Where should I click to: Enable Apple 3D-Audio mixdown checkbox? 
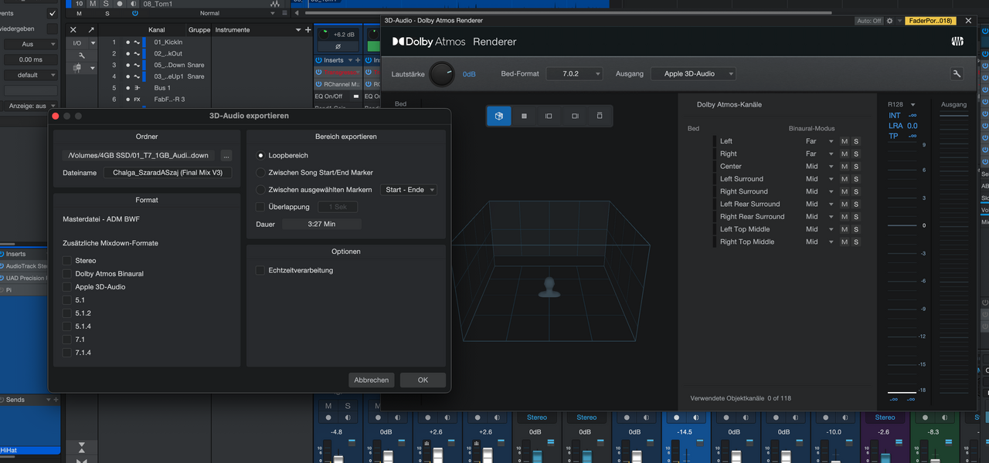[67, 287]
